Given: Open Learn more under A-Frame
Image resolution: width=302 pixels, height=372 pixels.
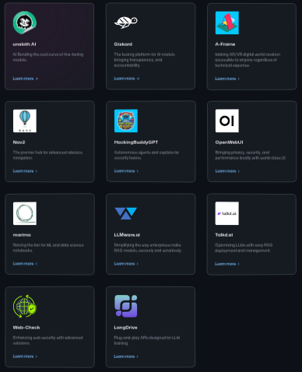Looking at the screenshot, I should pos(227,79).
